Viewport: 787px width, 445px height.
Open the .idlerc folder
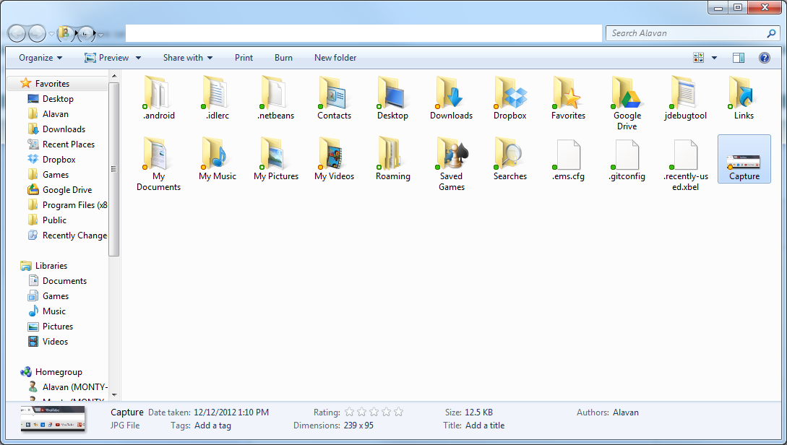coord(218,98)
